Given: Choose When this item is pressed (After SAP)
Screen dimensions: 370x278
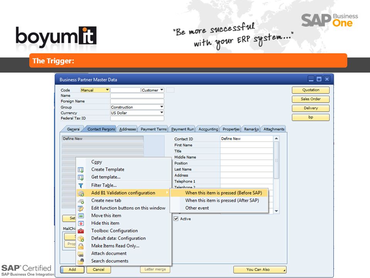Looking at the screenshot, I should pos(222,200).
